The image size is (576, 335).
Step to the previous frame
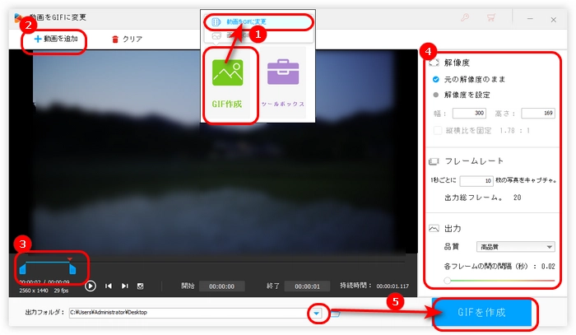click(109, 286)
